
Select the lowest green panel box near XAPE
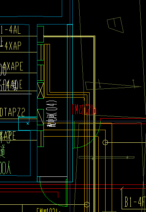tap(40, 139)
